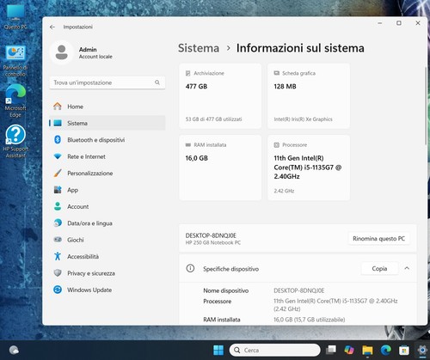Open Personalizzazione settings
This screenshot has width=430, height=360.
[x=107, y=174]
